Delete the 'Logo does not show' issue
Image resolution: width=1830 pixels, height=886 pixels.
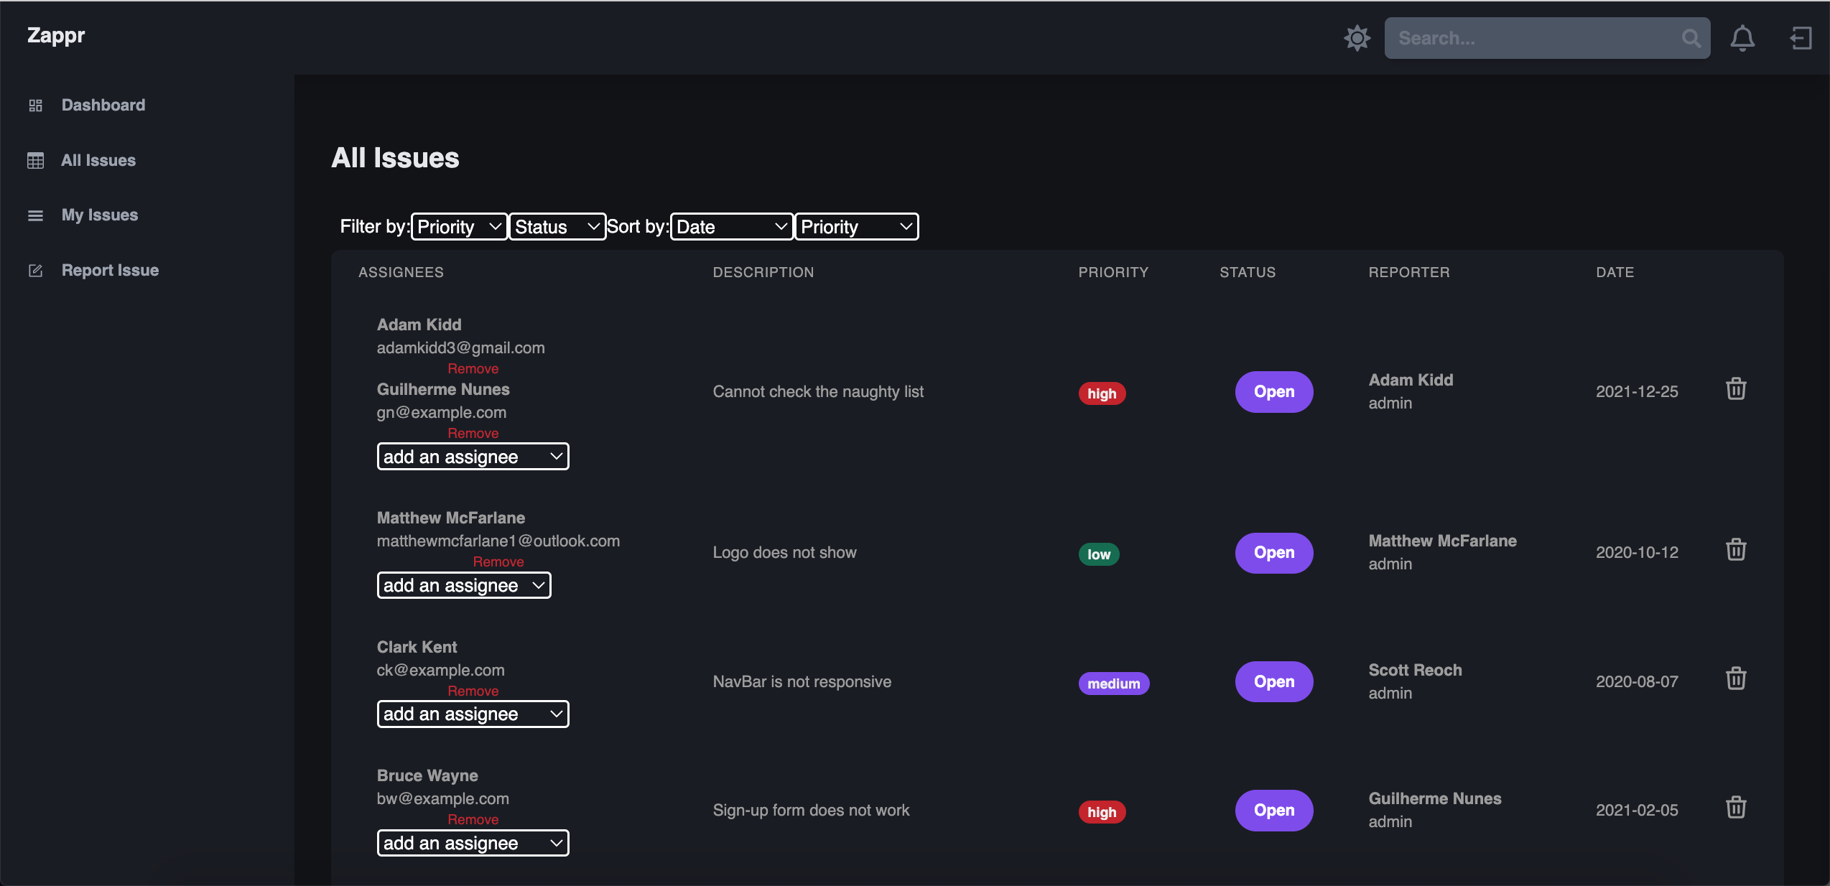[x=1735, y=550]
